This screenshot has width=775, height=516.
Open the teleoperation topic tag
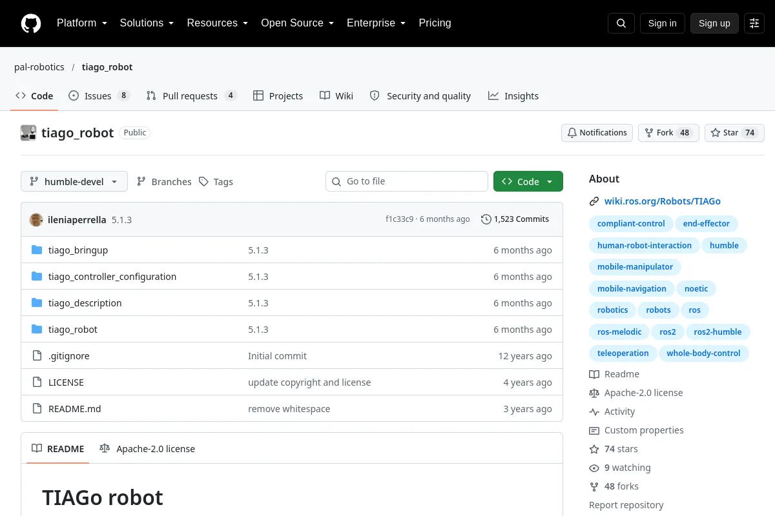(623, 353)
